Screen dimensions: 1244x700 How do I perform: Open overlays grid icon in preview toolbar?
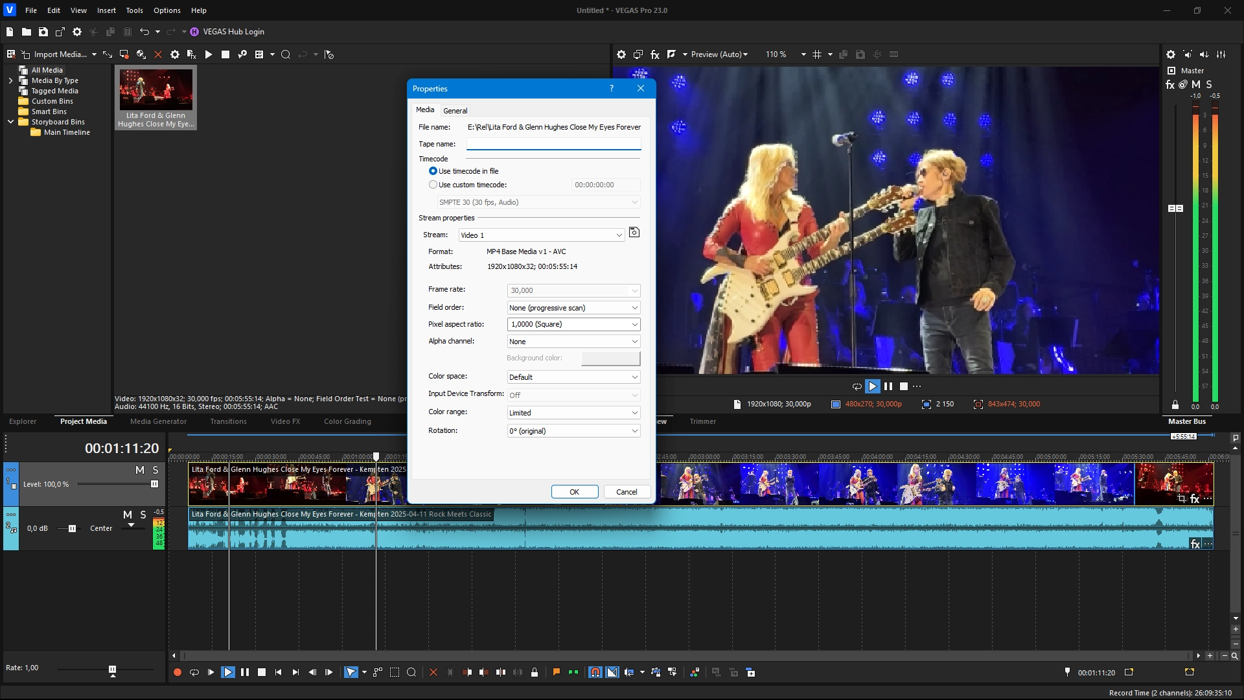point(817,54)
